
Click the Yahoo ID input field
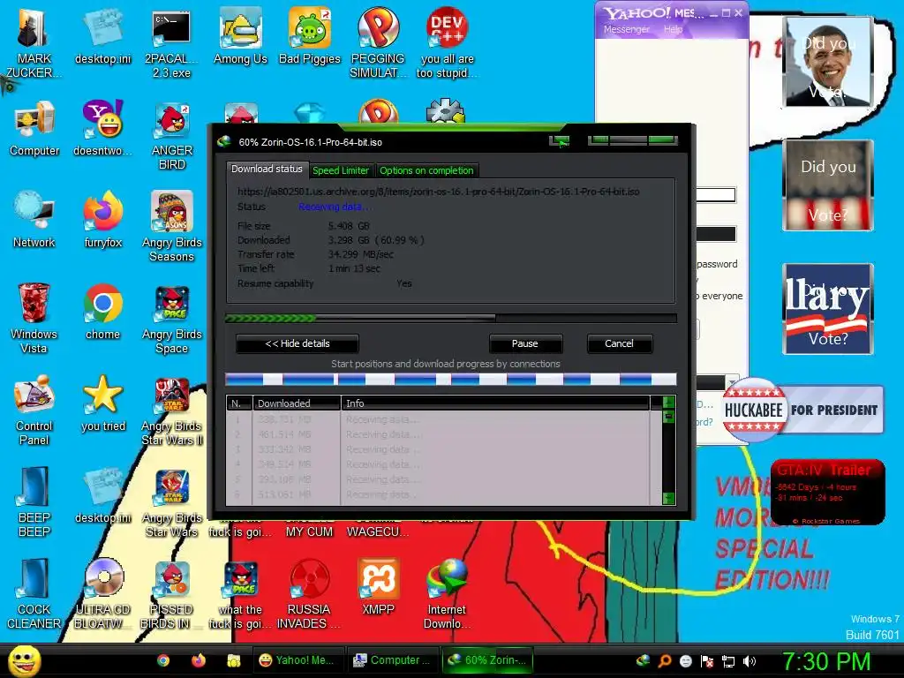716,195
